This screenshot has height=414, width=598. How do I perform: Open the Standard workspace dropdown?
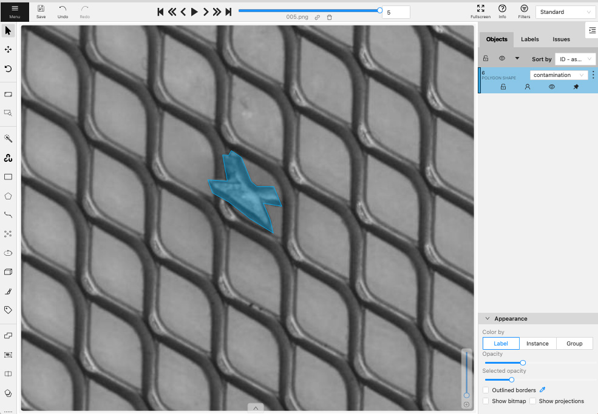[x=565, y=12]
